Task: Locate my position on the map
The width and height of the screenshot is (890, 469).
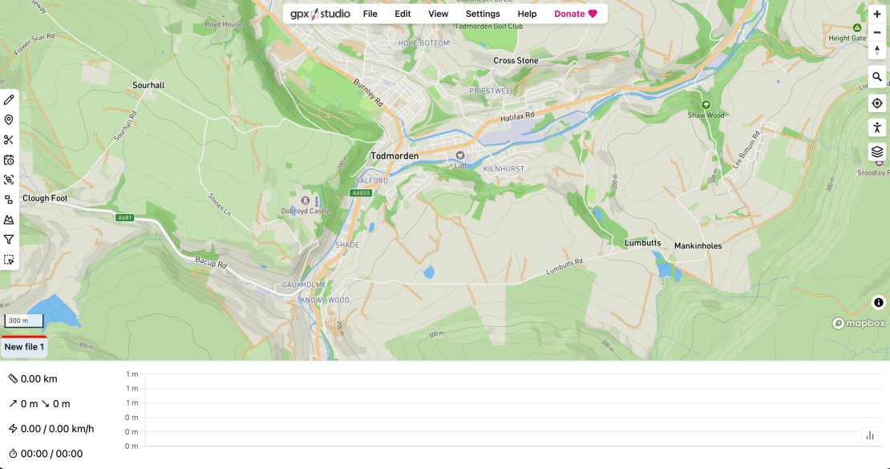Action: point(877,103)
